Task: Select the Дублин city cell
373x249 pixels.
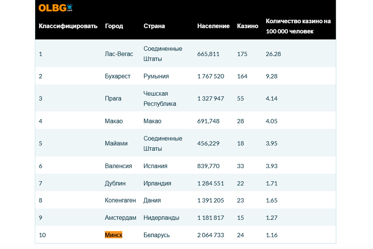Action: 115,183
